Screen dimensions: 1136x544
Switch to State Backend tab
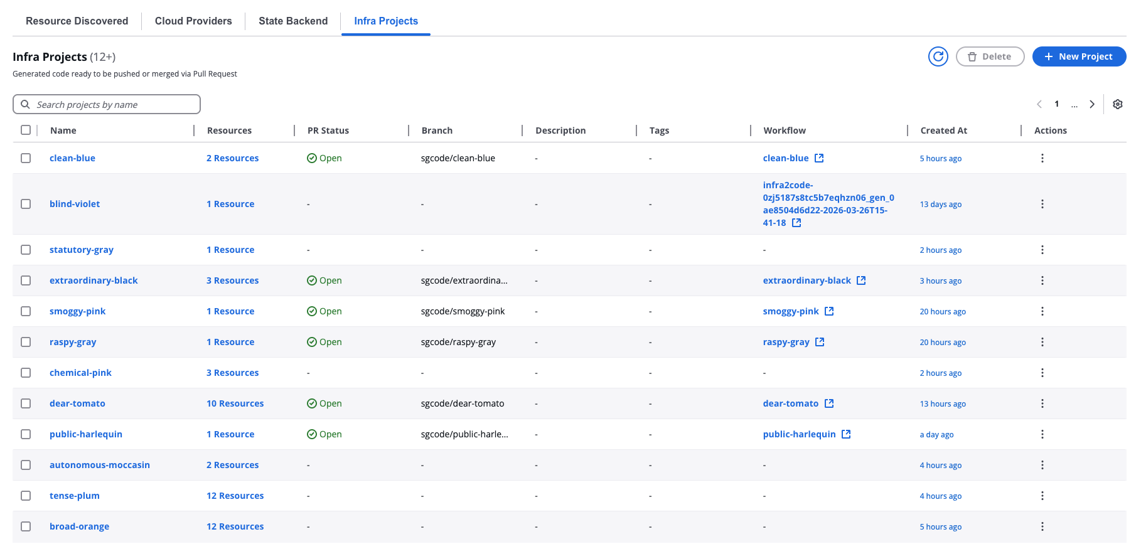tap(293, 21)
